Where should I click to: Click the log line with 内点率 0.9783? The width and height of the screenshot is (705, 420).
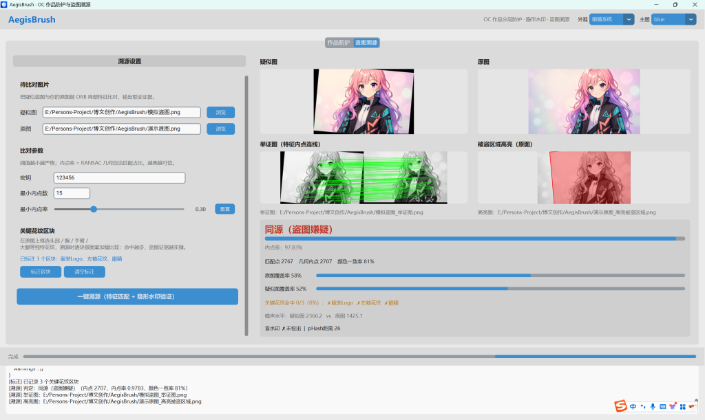pos(98,388)
